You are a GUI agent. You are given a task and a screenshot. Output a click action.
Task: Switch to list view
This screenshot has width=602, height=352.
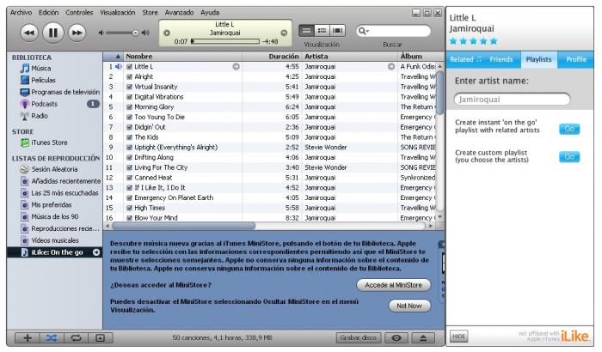point(306,31)
